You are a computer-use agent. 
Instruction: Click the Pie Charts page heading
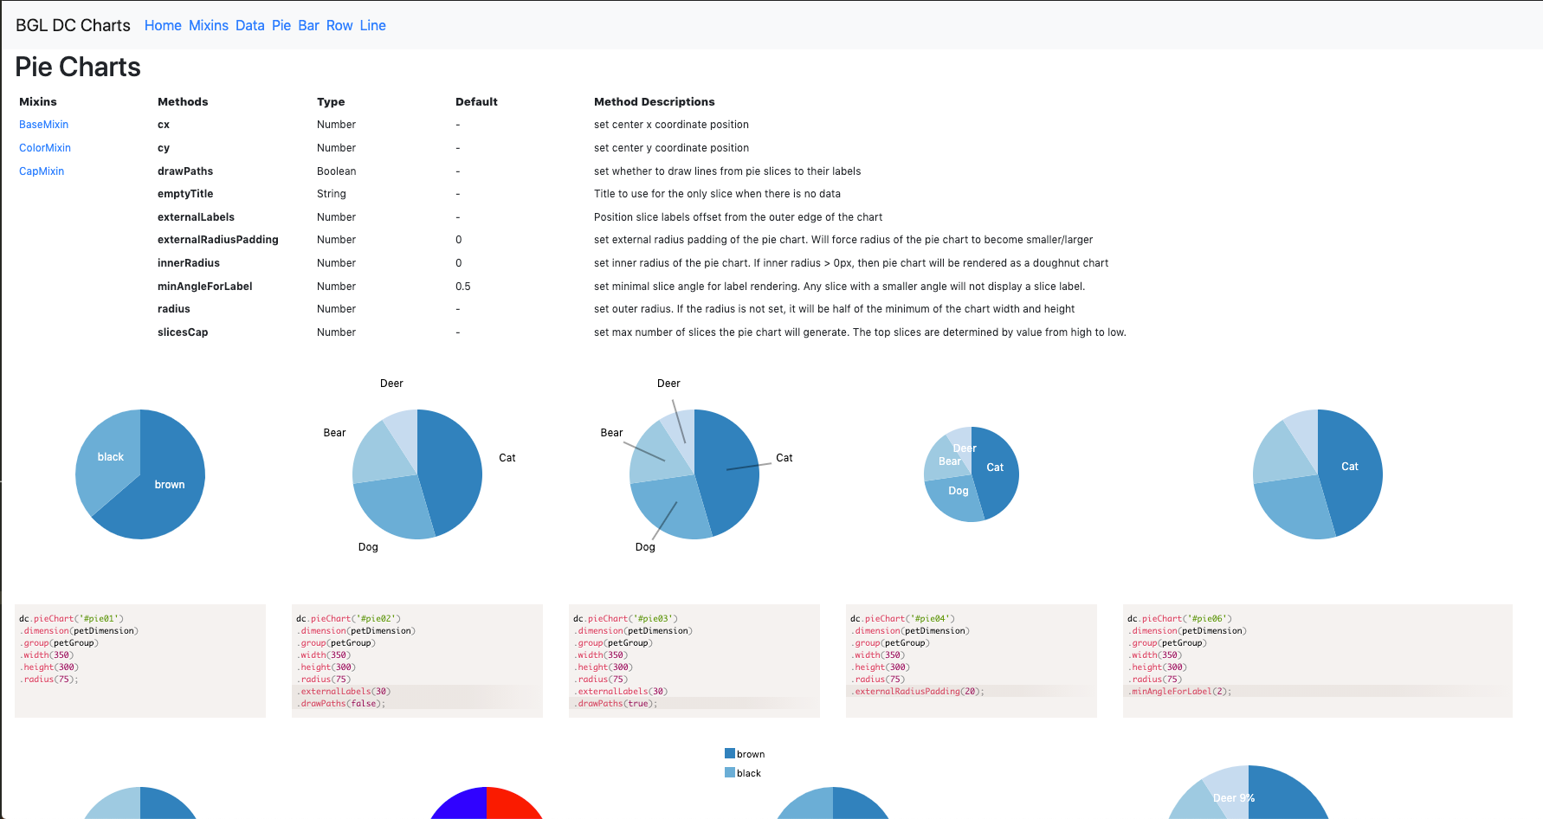click(78, 67)
